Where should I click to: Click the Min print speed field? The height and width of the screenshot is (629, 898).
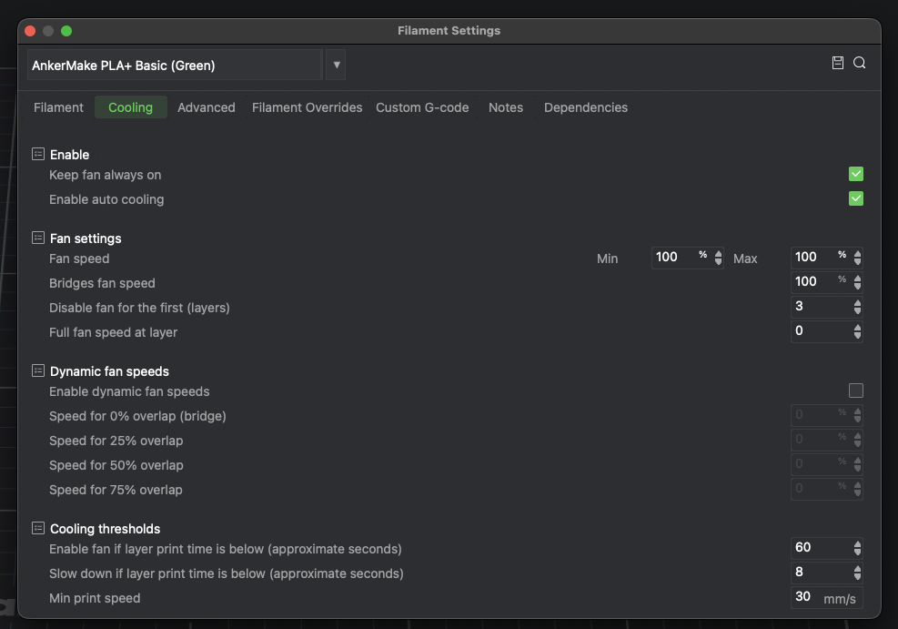826,597
